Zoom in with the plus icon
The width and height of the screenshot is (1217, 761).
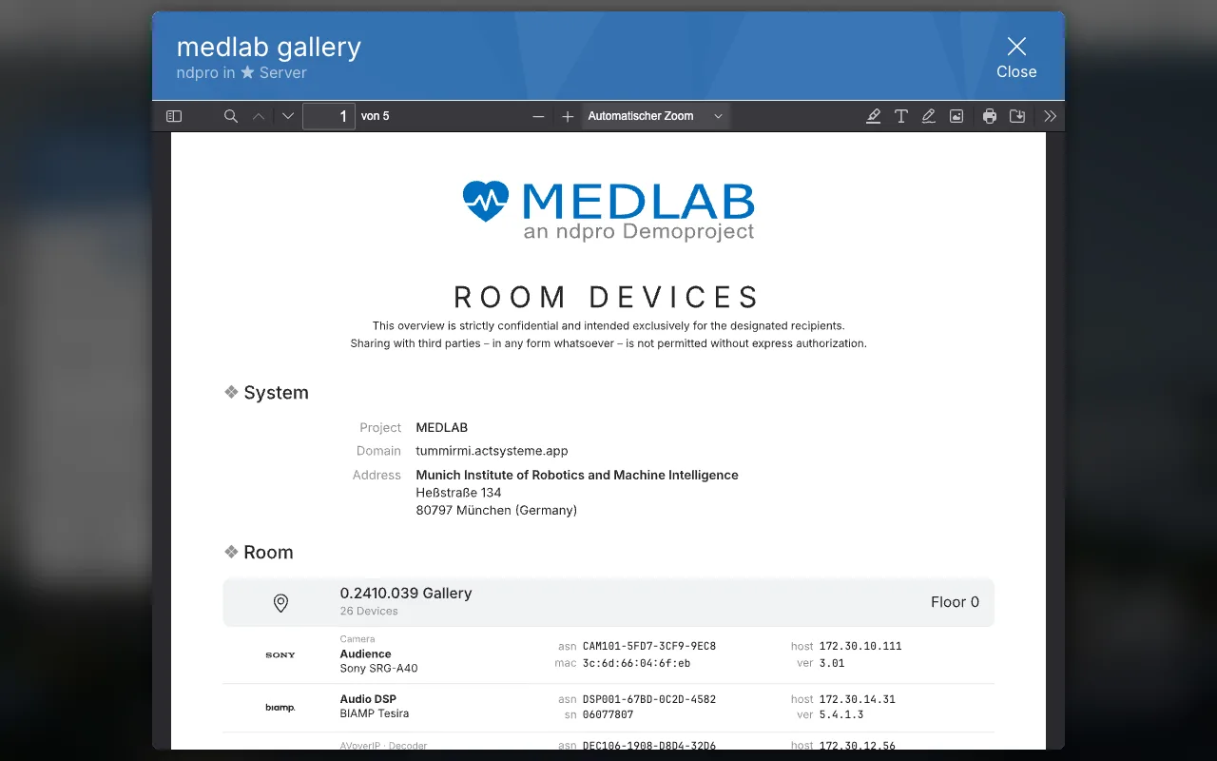[x=568, y=116]
